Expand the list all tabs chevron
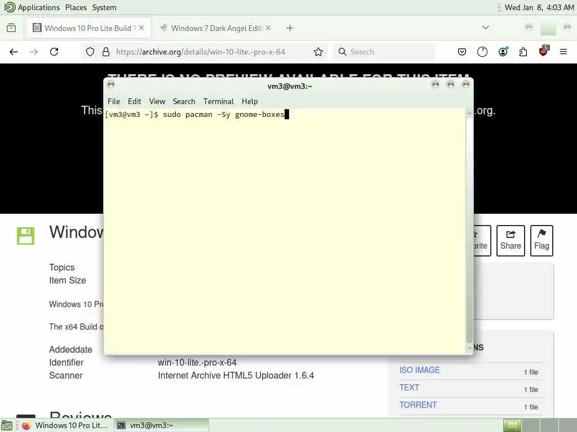 [x=486, y=28]
